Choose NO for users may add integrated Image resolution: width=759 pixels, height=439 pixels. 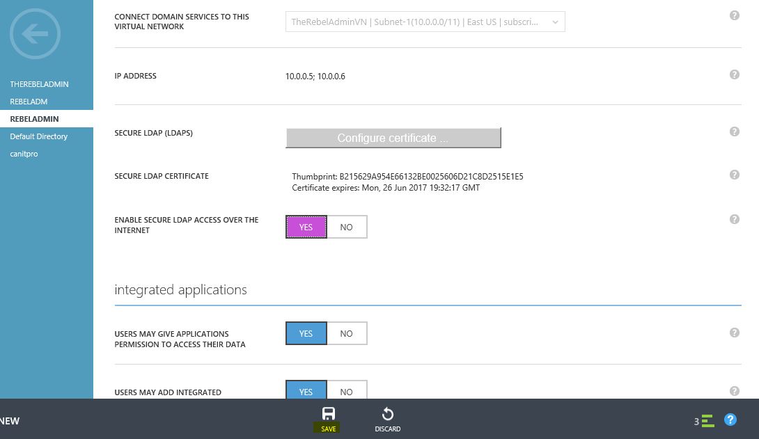[x=347, y=390]
